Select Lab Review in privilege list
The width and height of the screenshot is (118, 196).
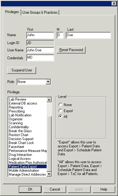point(27,99)
